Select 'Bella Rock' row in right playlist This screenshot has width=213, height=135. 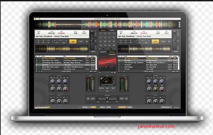148,61
